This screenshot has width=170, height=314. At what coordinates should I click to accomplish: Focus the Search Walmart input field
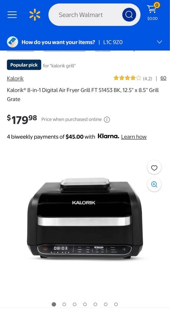coord(84,15)
